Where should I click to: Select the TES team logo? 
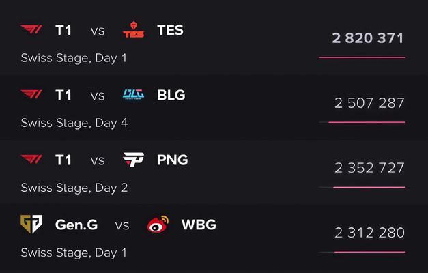click(134, 29)
